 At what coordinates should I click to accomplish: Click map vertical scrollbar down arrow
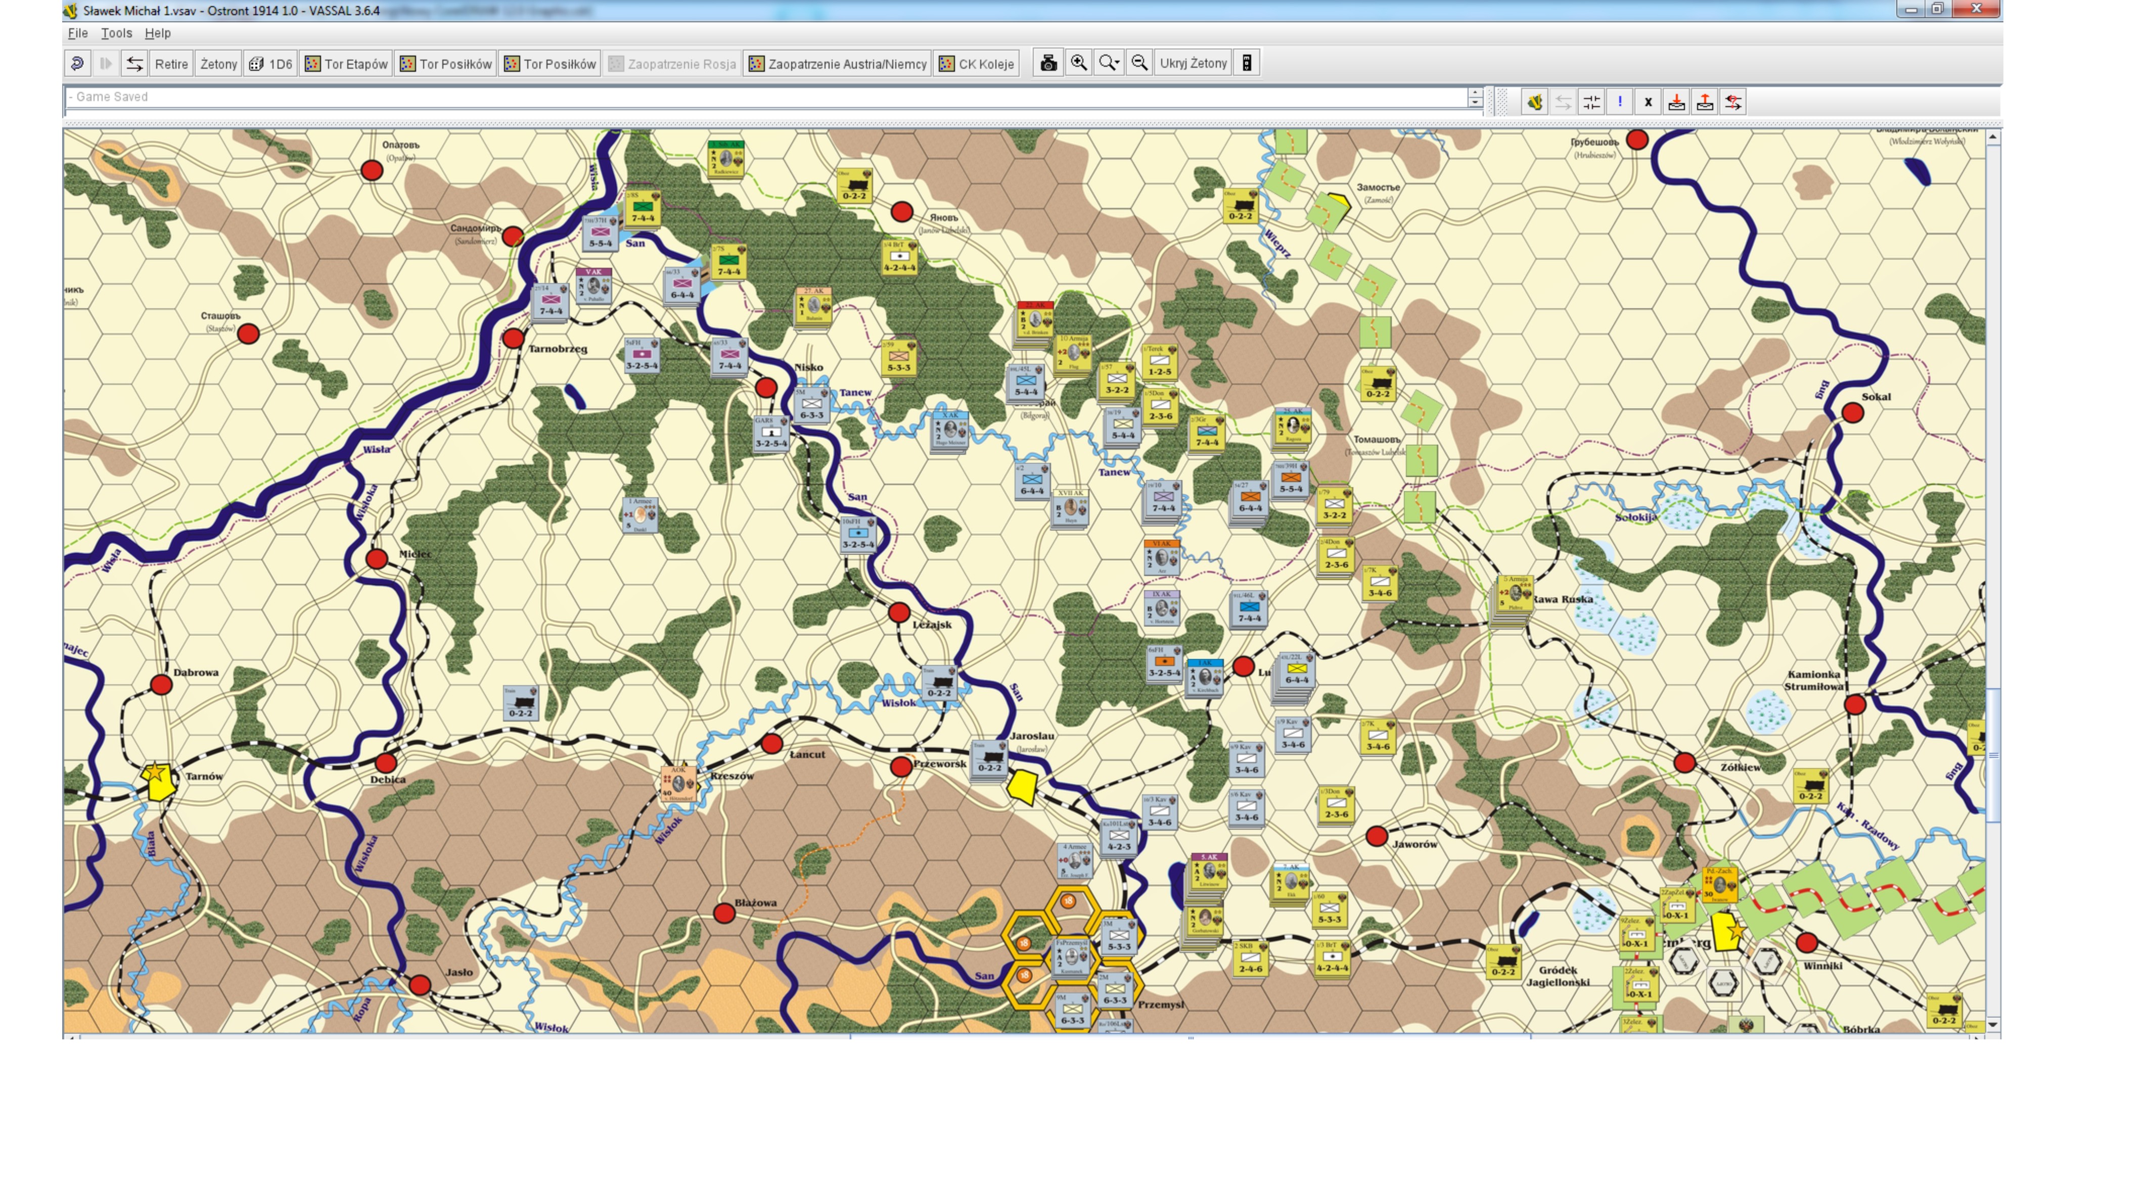click(1993, 1025)
